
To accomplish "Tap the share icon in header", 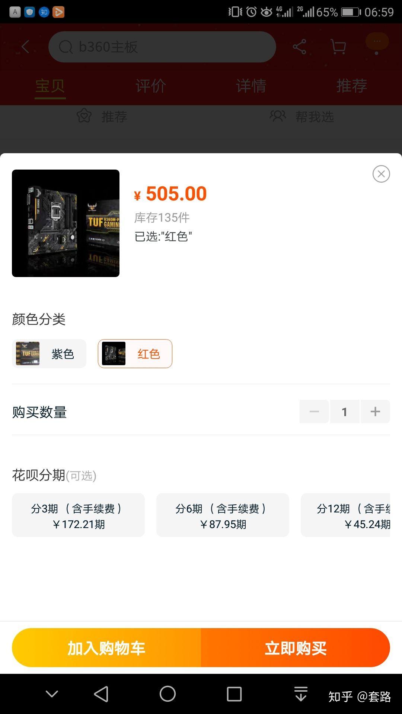I will coord(299,47).
